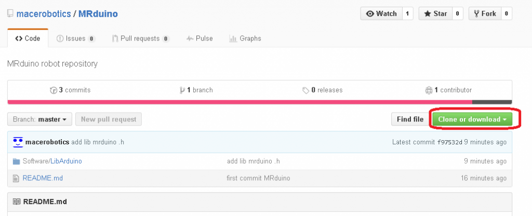This screenshot has width=532, height=216.
Task: Click the contributor people icon
Action: point(429,90)
